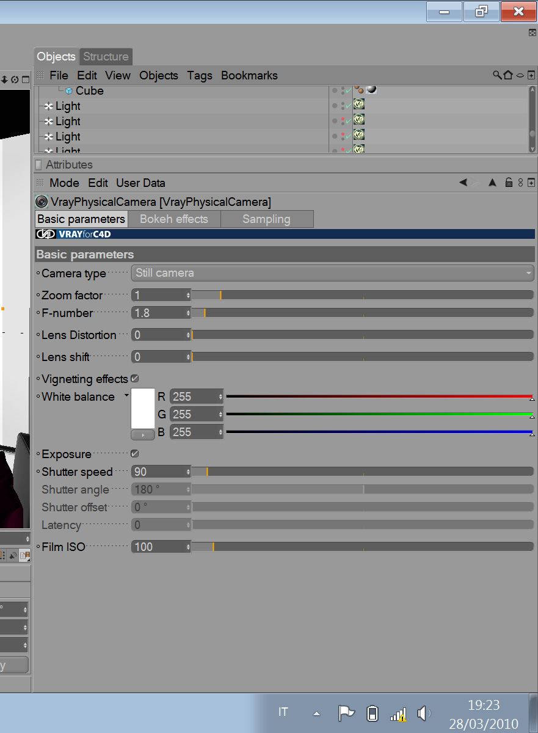Viewport: 538px width, 733px height.
Task: Toggle the Vignetting effects checkbox
Action: point(135,379)
